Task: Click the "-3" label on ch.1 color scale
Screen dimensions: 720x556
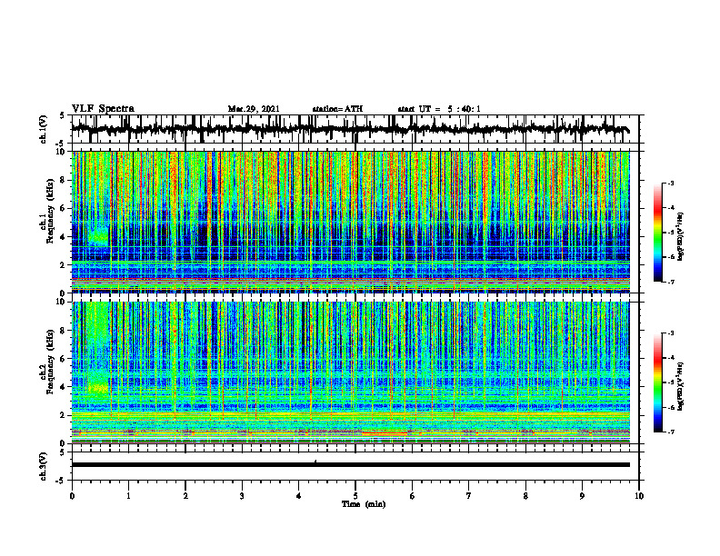Action: 670,183
